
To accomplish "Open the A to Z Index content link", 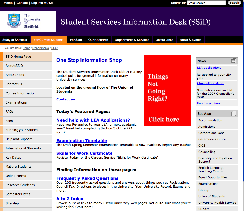I will [x=70, y=199].
